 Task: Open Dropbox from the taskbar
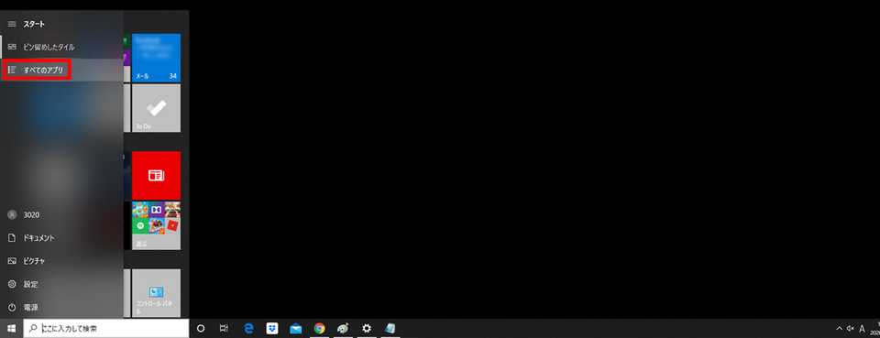click(x=272, y=329)
